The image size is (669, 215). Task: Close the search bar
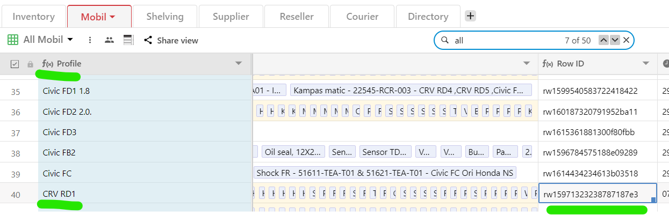[x=627, y=40]
